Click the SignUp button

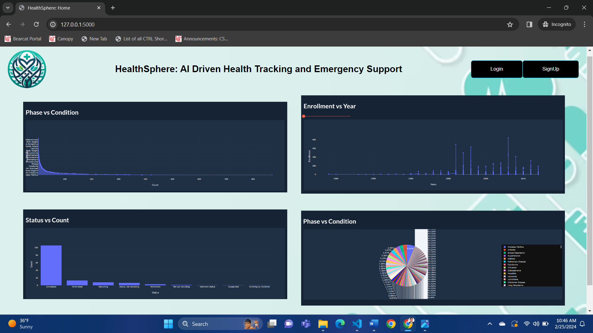[x=550, y=69]
